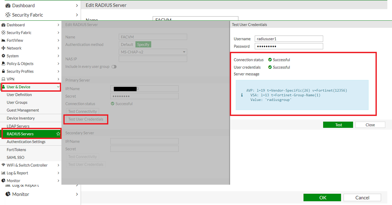Click the Security Profiles padlock icon
The height and width of the screenshot is (205, 392).
tap(3, 71)
